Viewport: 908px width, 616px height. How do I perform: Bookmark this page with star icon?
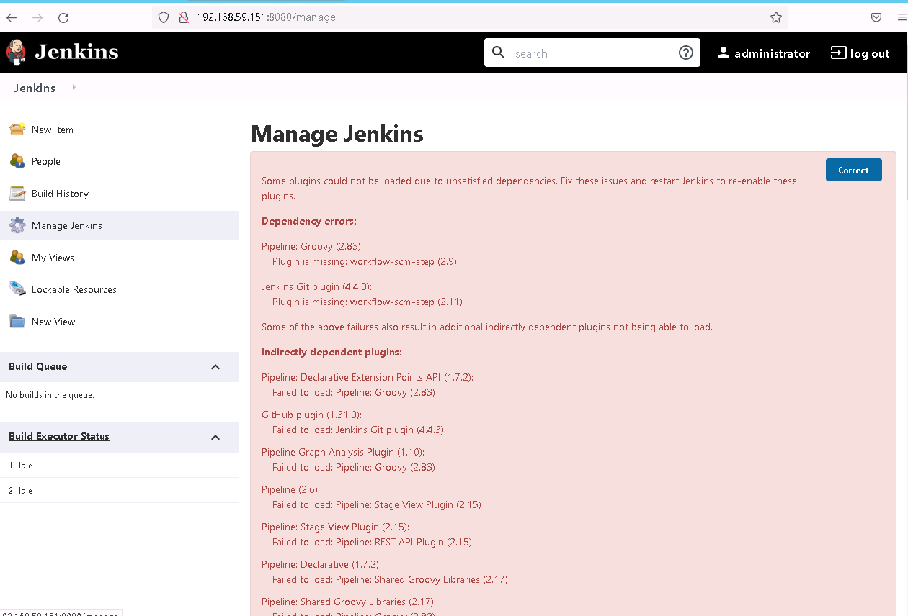pyautogui.click(x=776, y=17)
